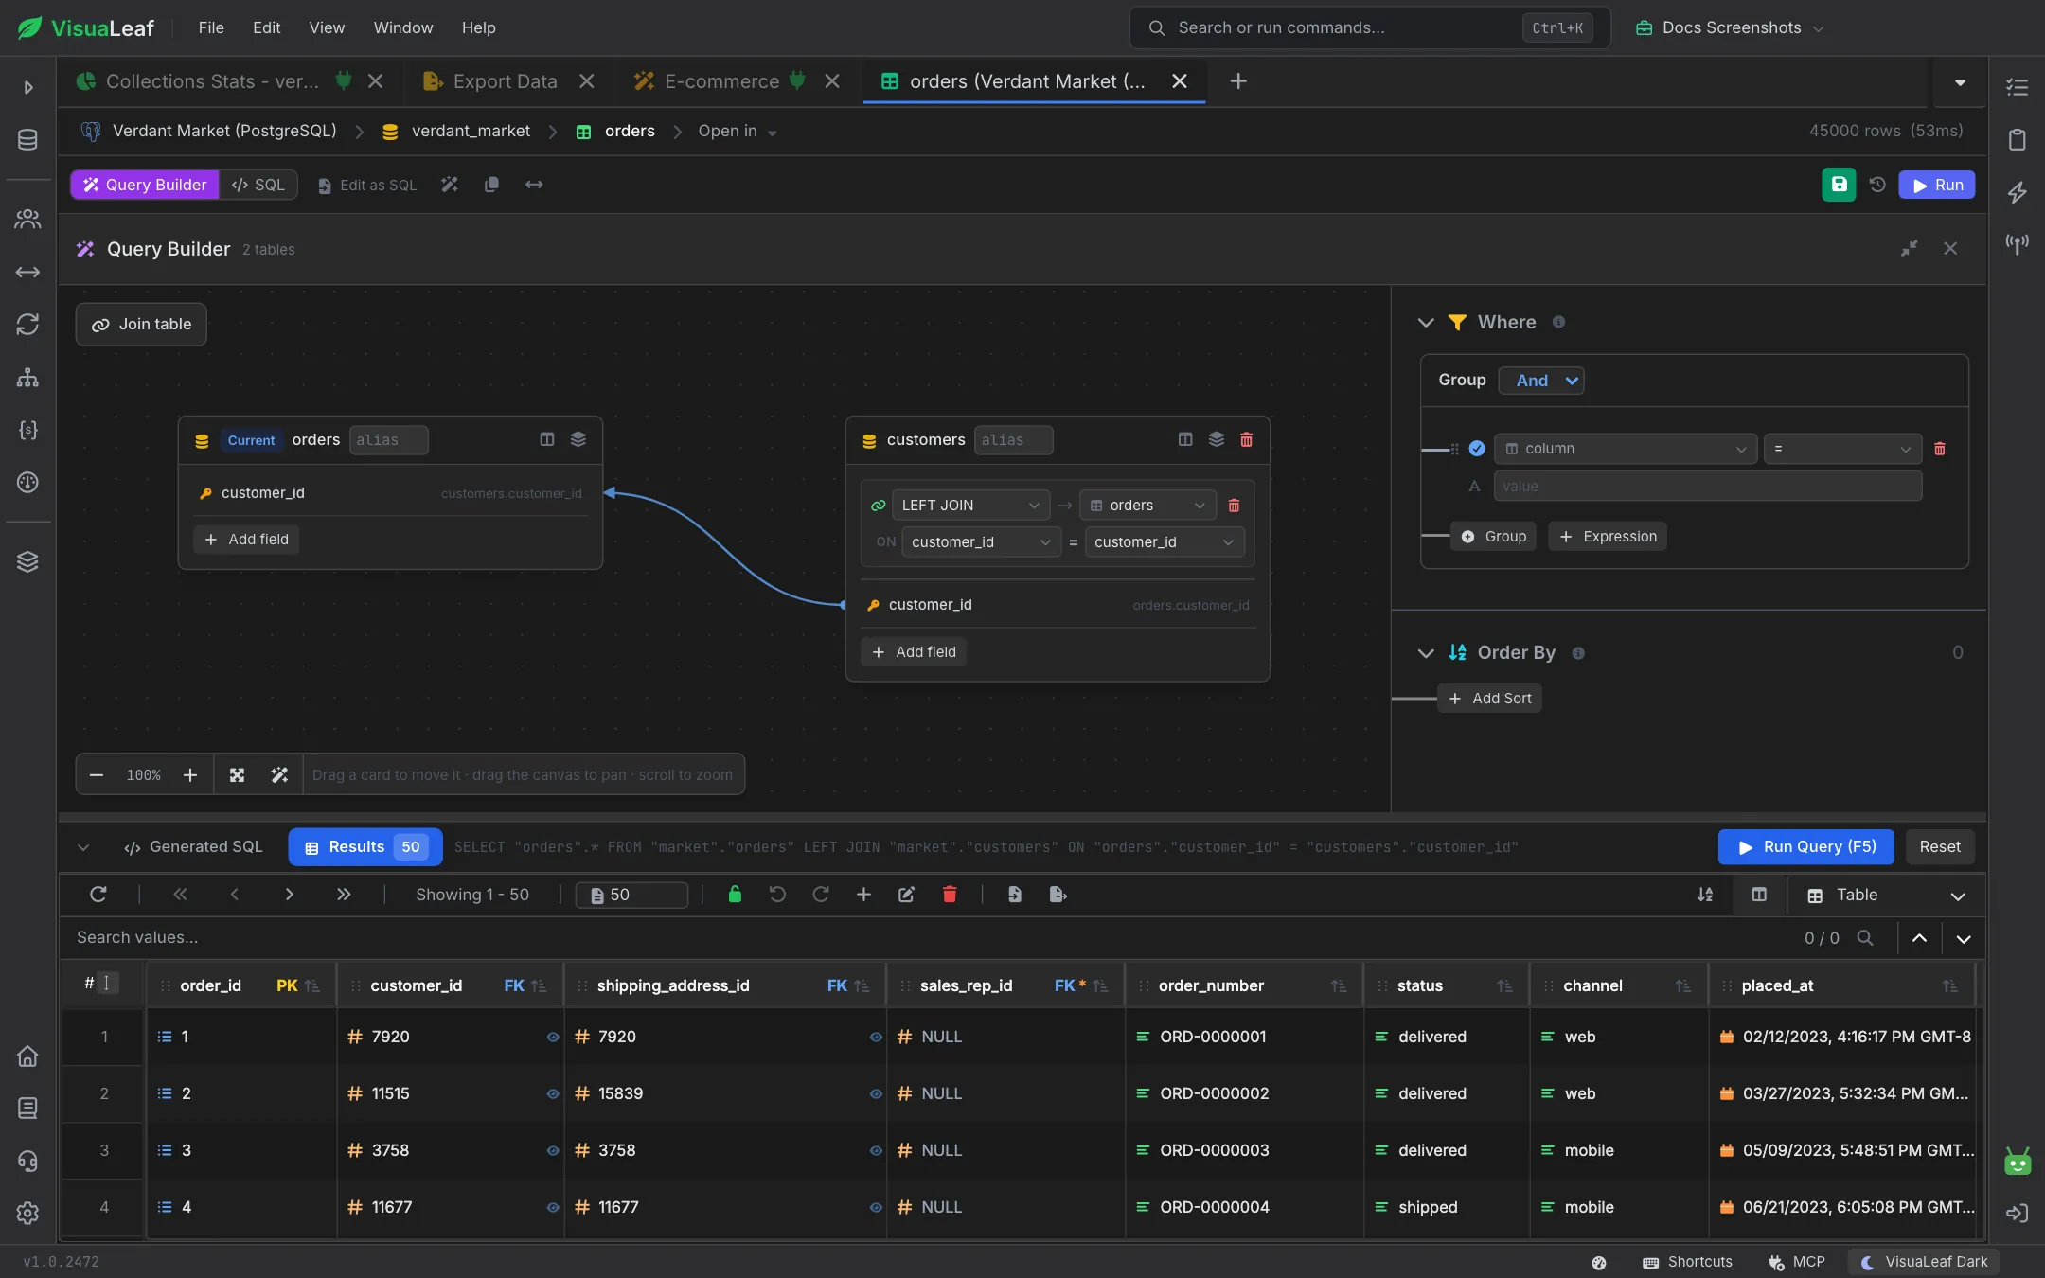Open settings gear in left sidebar
The width and height of the screenshot is (2045, 1278).
pyautogui.click(x=27, y=1213)
